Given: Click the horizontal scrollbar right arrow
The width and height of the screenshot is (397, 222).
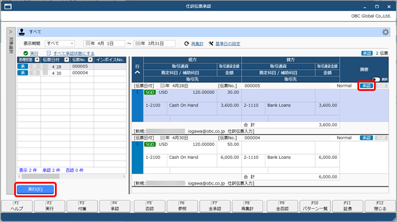Looking at the screenshot, I should coord(124,177).
